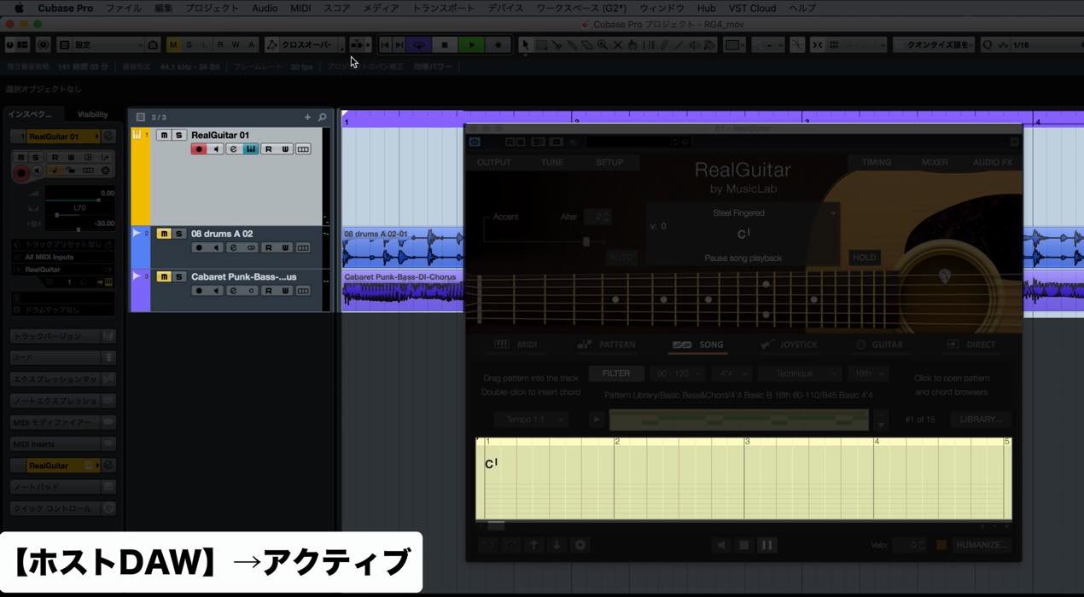Select 08 drums A 02-01 audio clip
The image size is (1084, 597).
401,247
